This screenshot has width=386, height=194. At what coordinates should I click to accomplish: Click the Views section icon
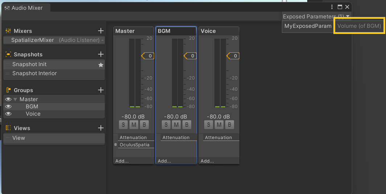8,128
